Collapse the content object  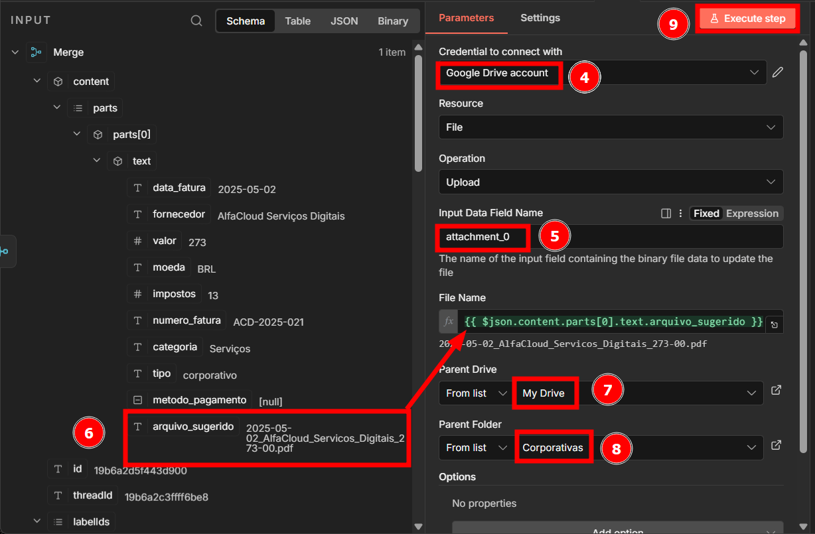(38, 82)
